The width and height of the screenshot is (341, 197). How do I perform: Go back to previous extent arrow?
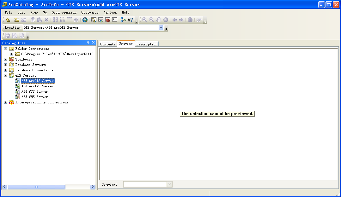174,20
